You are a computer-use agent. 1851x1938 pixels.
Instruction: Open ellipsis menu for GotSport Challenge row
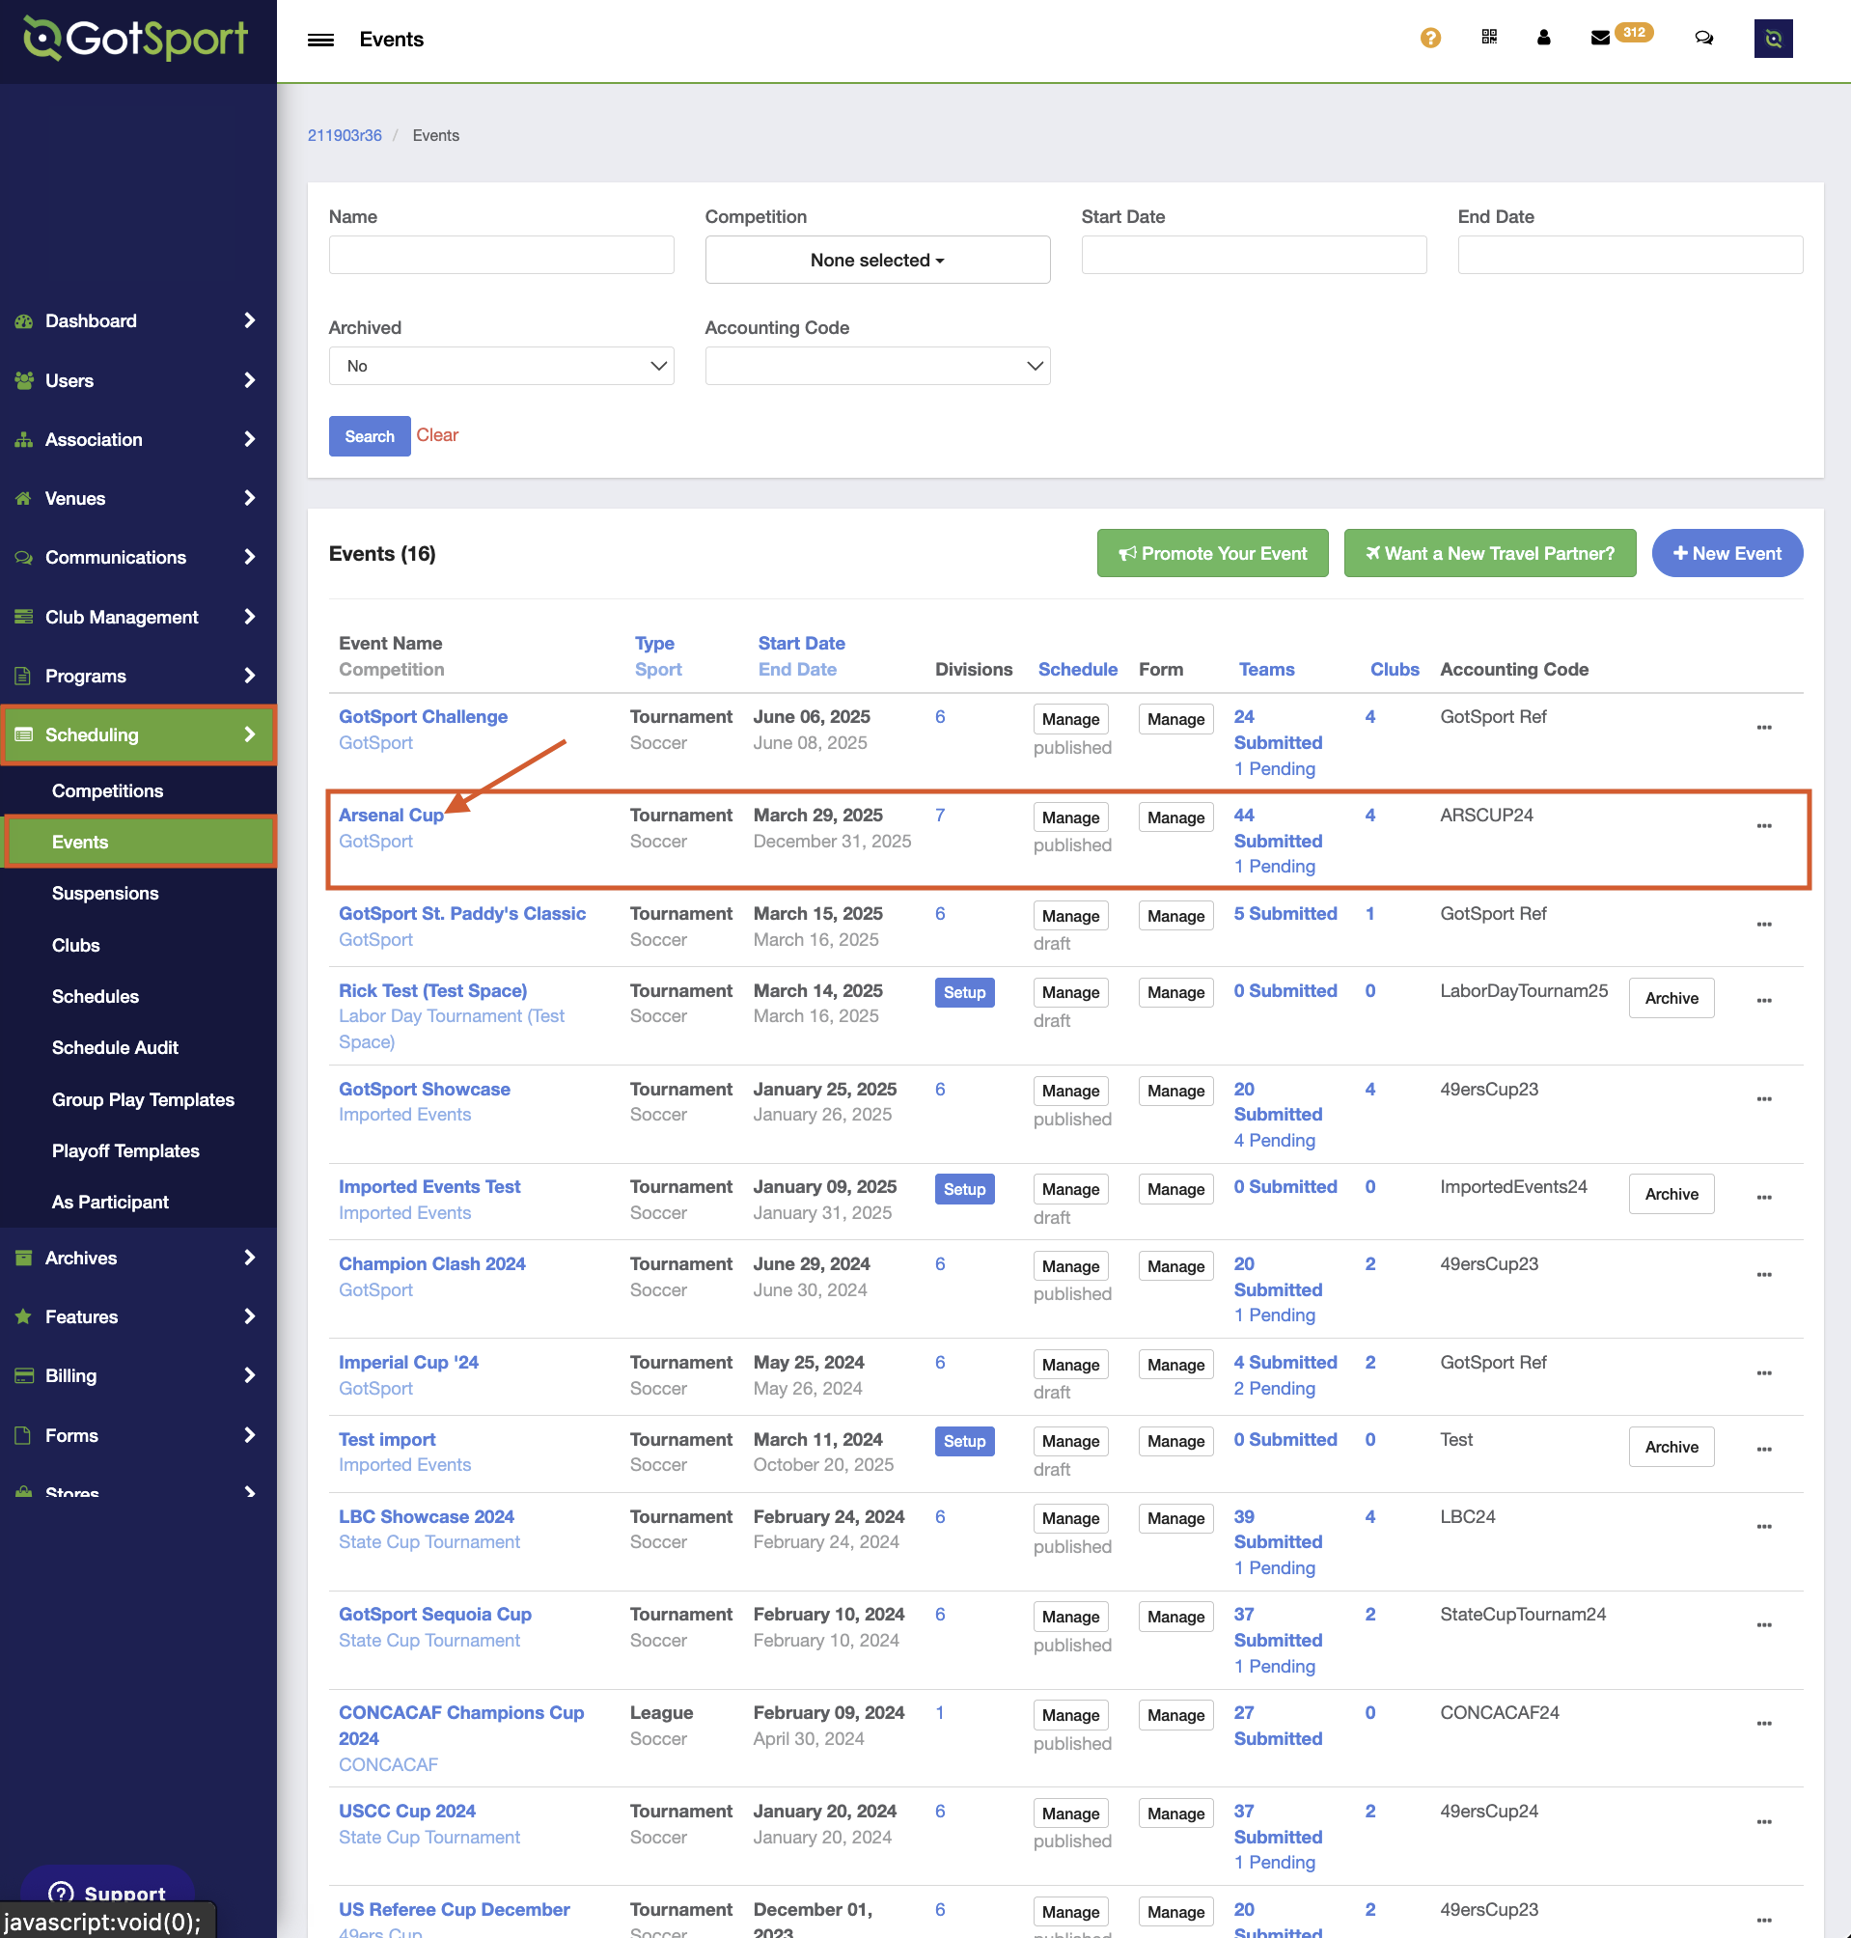click(1764, 729)
